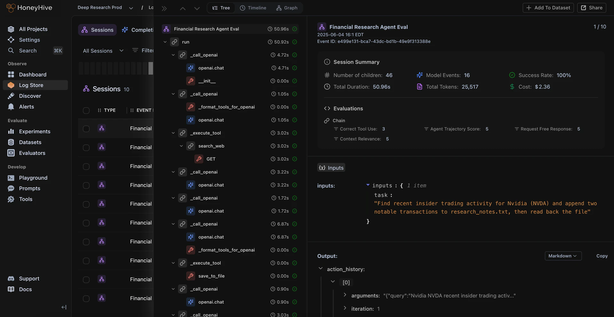Switch to the Graph view tab
The width and height of the screenshot is (614, 317).
click(287, 8)
